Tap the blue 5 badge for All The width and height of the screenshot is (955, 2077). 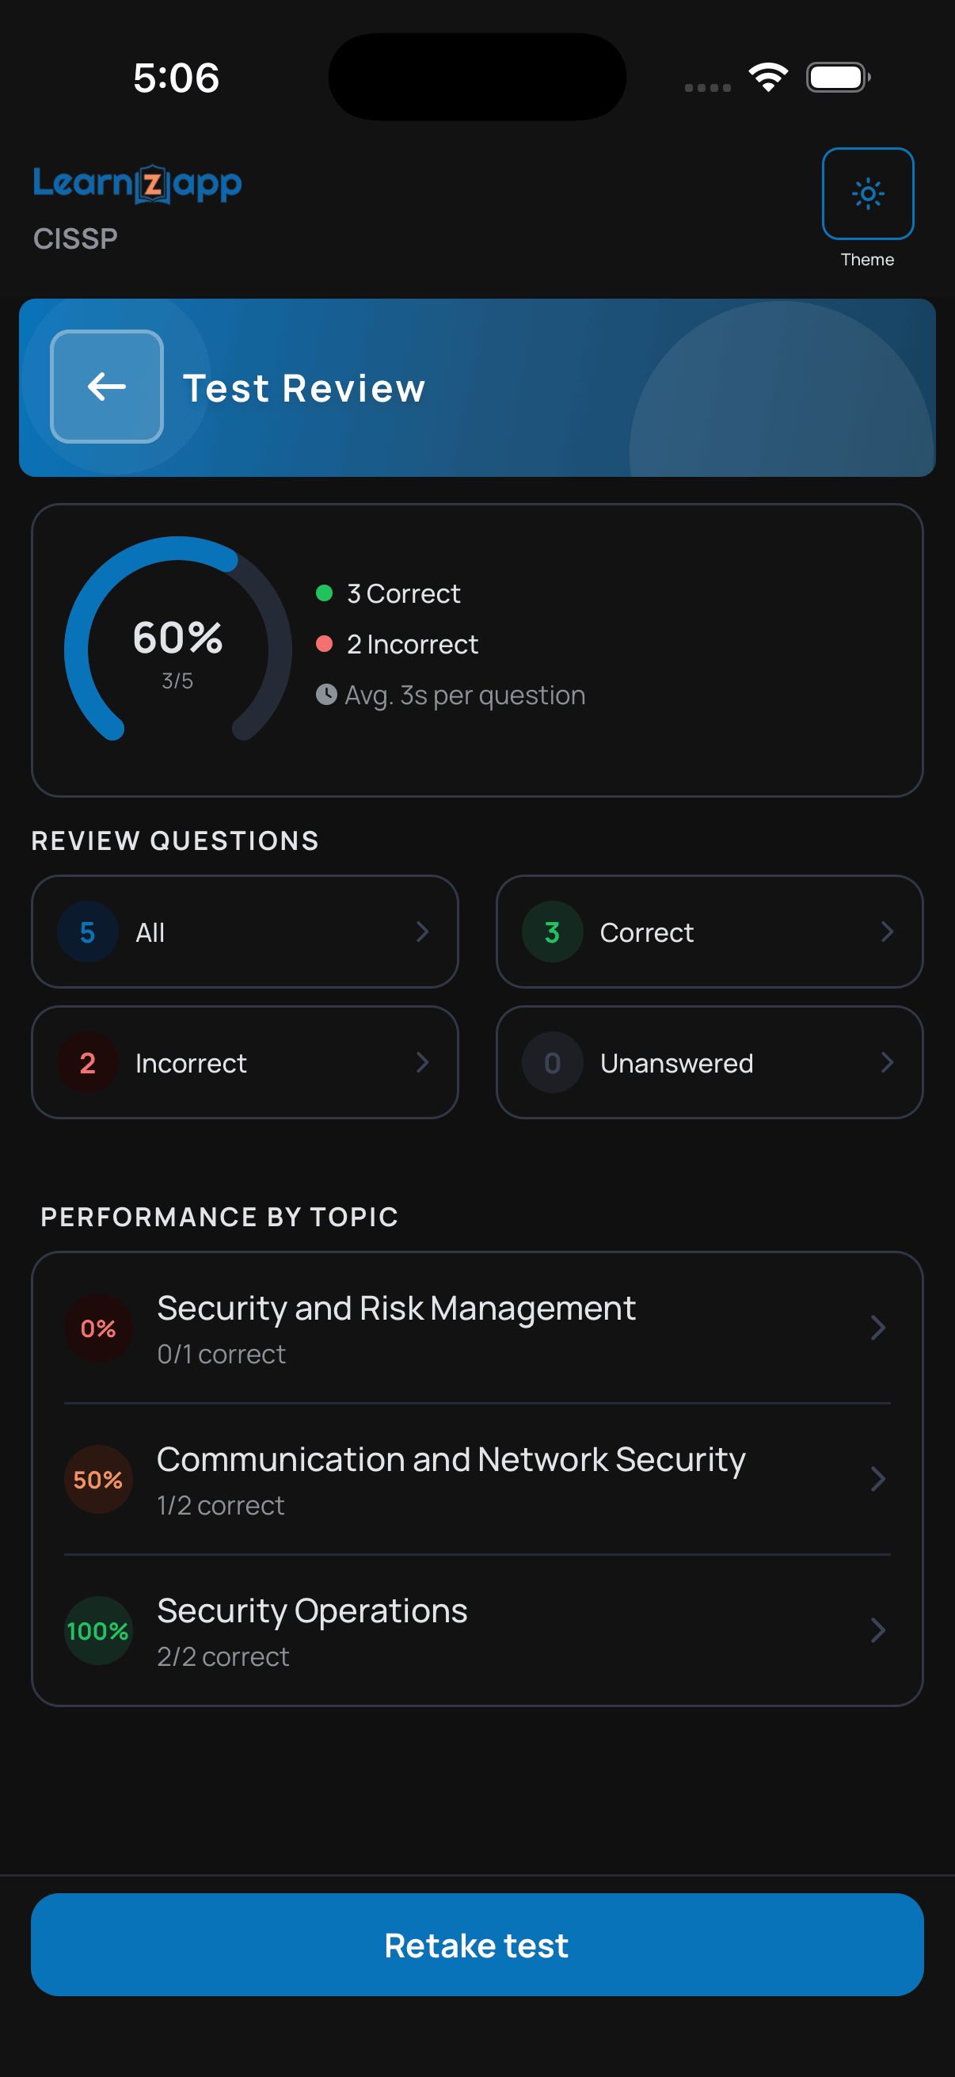click(x=88, y=932)
